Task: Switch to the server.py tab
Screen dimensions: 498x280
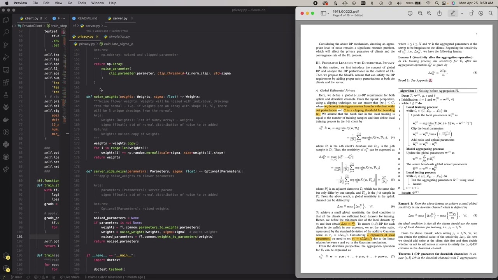Action: pyautogui.click(x=120, y=18)
